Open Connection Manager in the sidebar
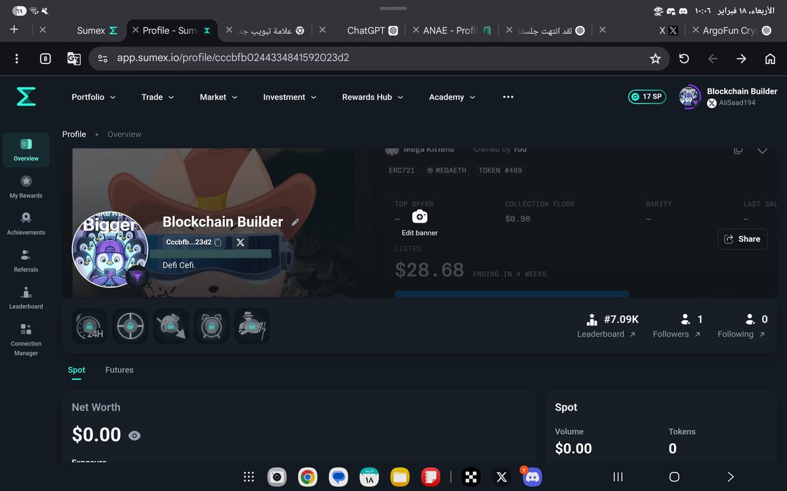787x491 pixels. point(26,340)
